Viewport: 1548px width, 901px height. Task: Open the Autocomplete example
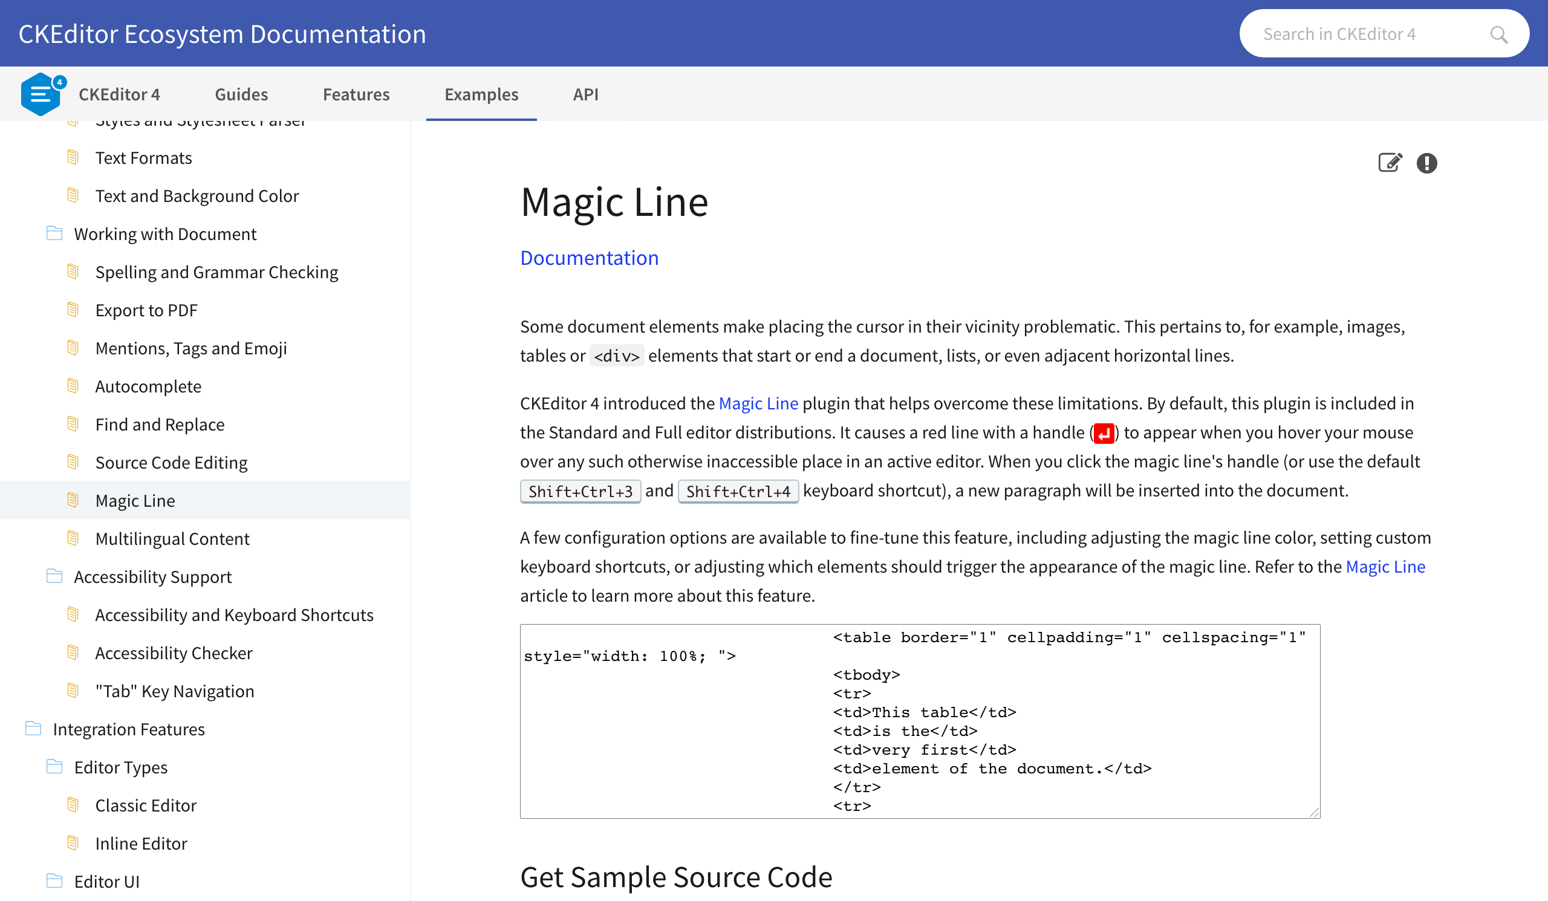(148, 386)
